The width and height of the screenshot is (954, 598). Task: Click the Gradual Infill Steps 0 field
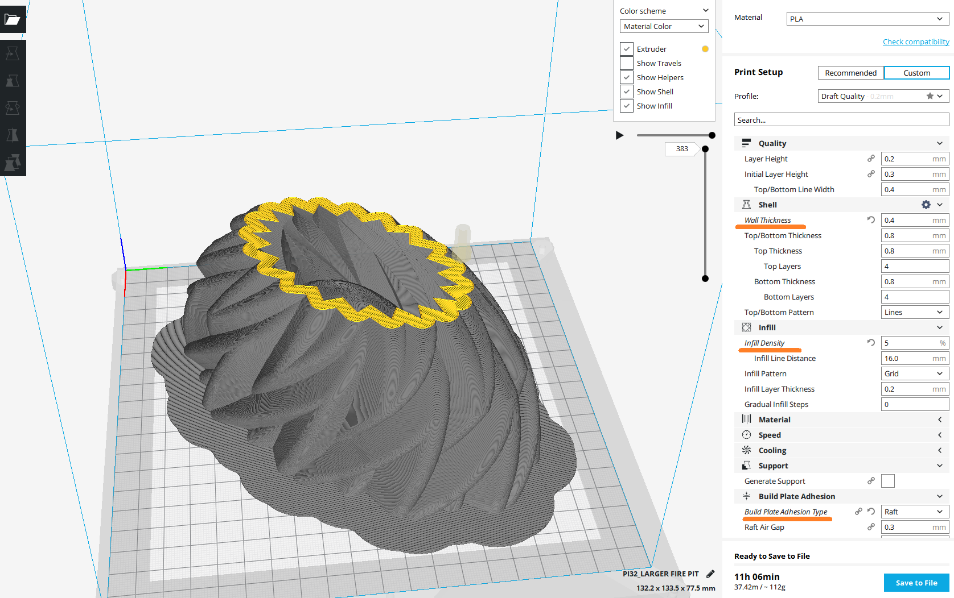click(915, 404)
